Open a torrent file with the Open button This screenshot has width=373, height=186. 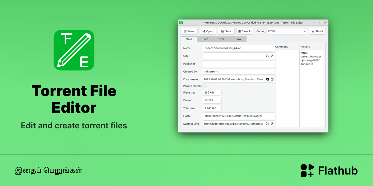[208, 31]
